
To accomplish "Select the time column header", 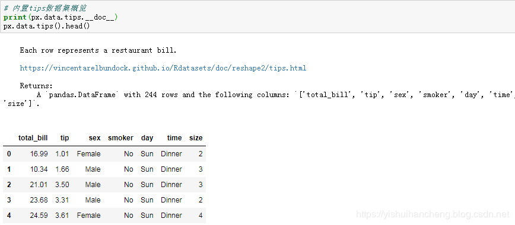I will (174, 138).
